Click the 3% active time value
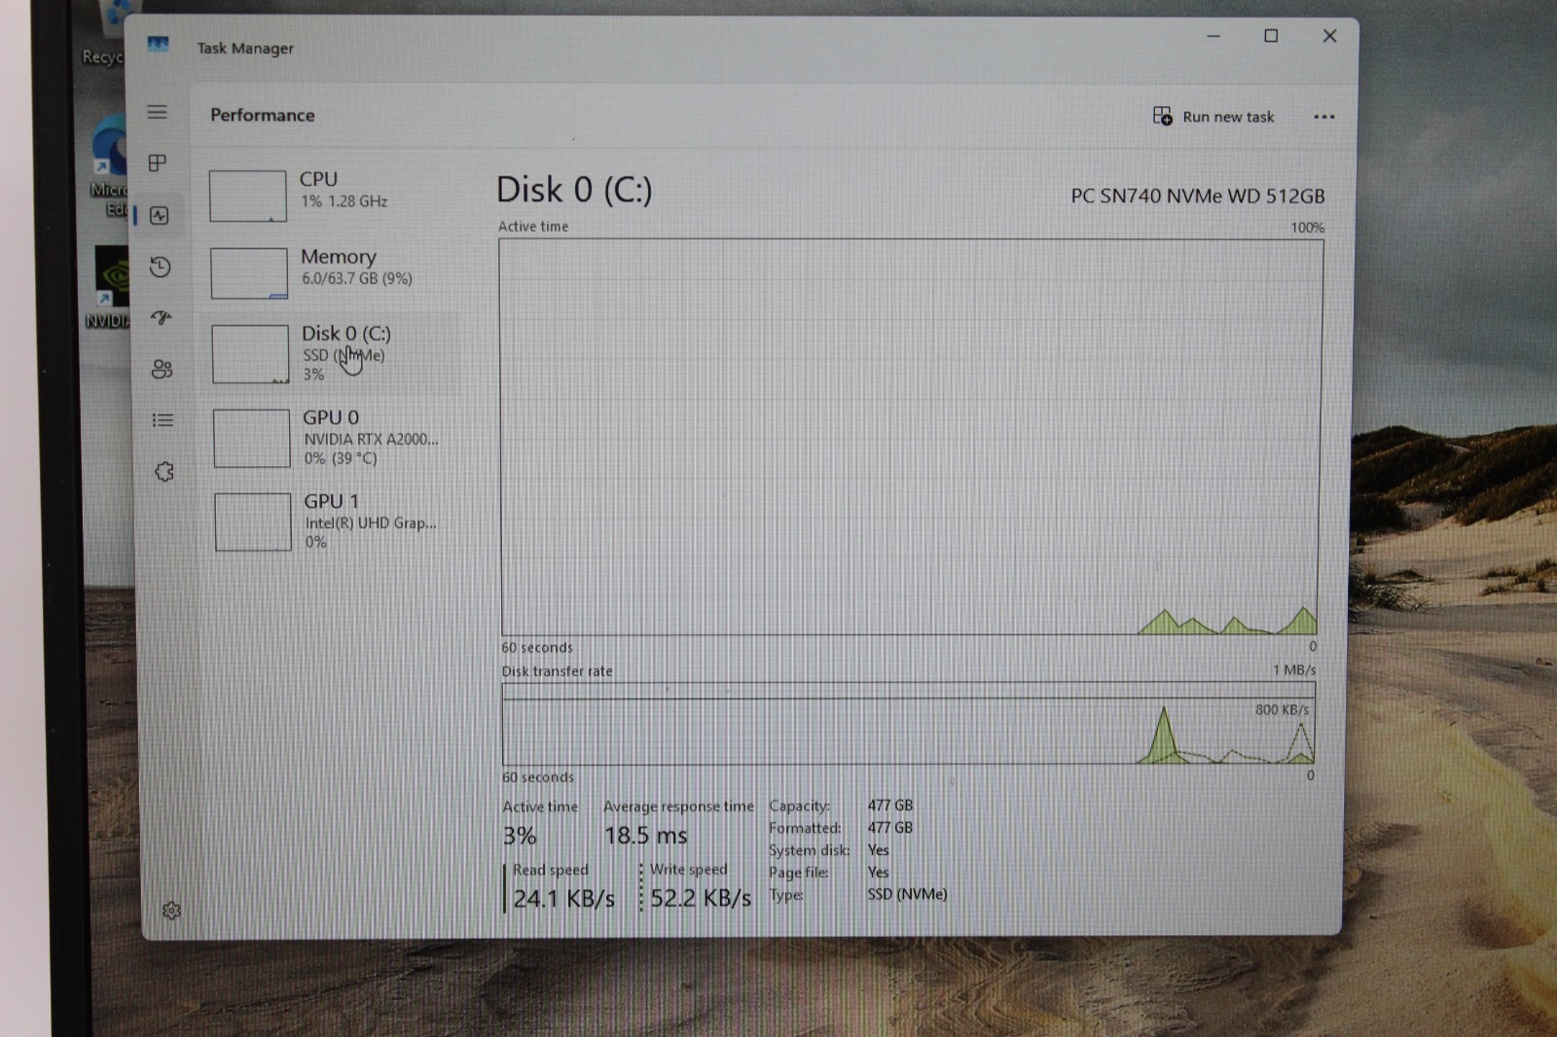Screen dimensions: 1557x1037 point(520,836)
